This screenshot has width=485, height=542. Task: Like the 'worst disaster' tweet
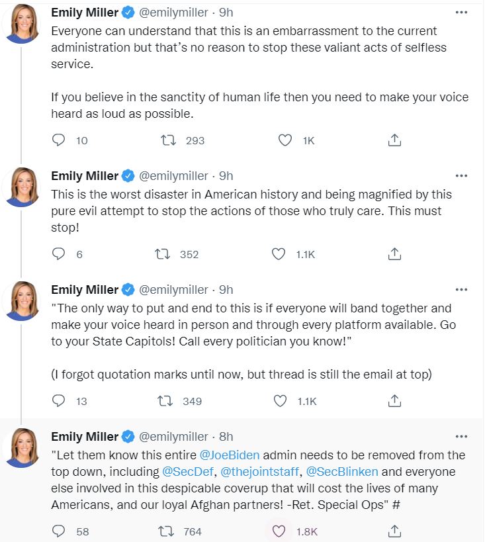(x=279, y=254)
